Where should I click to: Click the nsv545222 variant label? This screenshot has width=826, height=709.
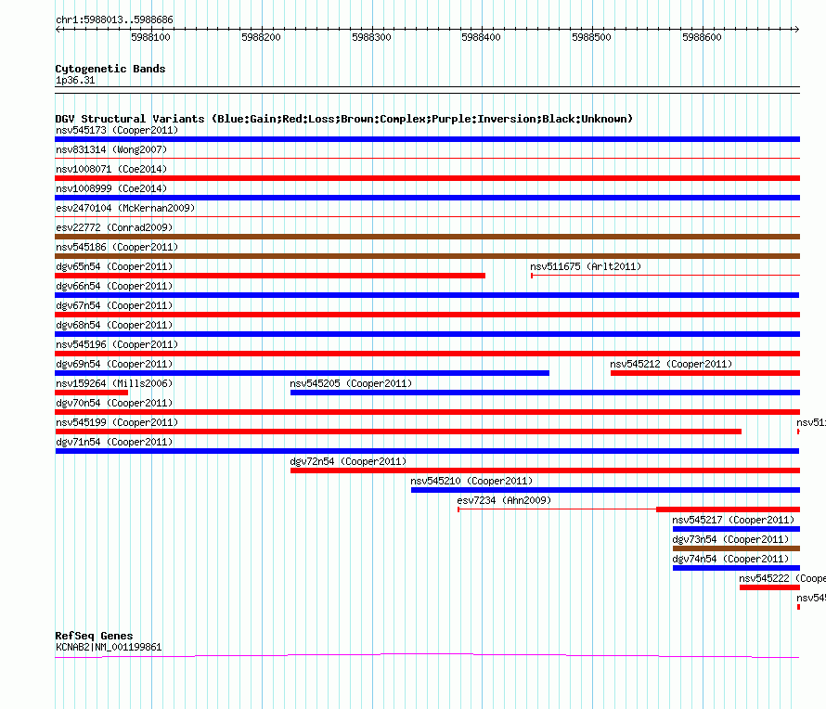click(782, 578)
